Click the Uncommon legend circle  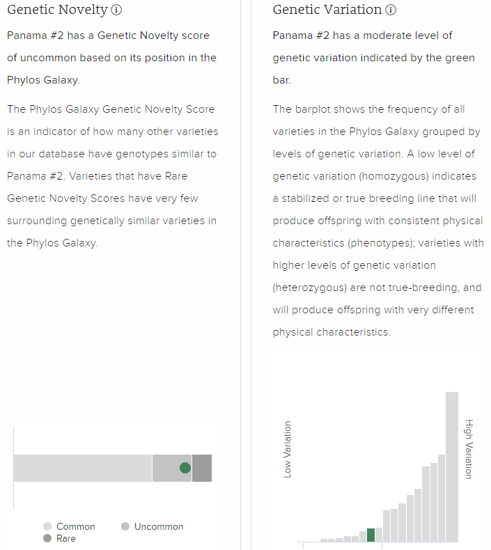tap(125, 527)
